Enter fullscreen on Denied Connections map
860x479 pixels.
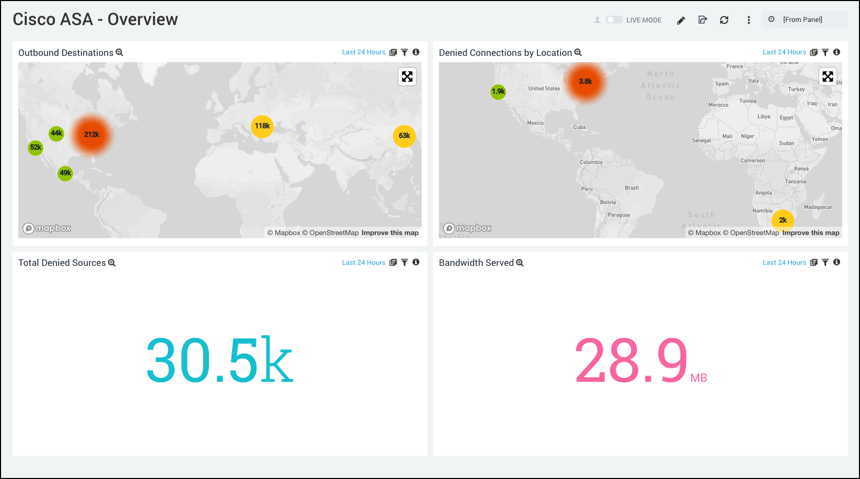(x=828, y=76)
